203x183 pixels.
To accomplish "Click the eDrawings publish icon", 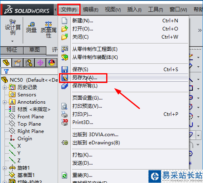I will tap(65, 143).
